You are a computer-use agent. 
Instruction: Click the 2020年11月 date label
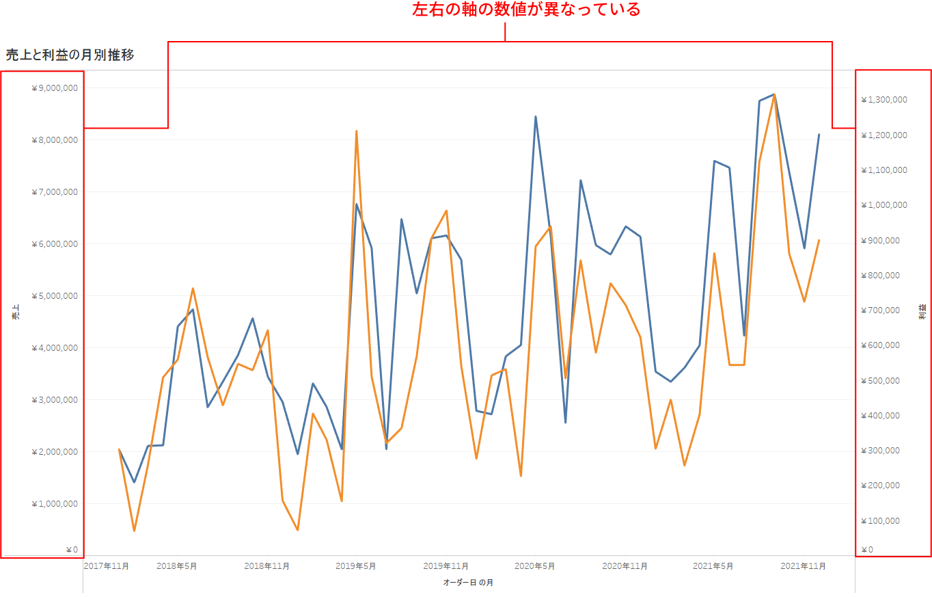625,566
